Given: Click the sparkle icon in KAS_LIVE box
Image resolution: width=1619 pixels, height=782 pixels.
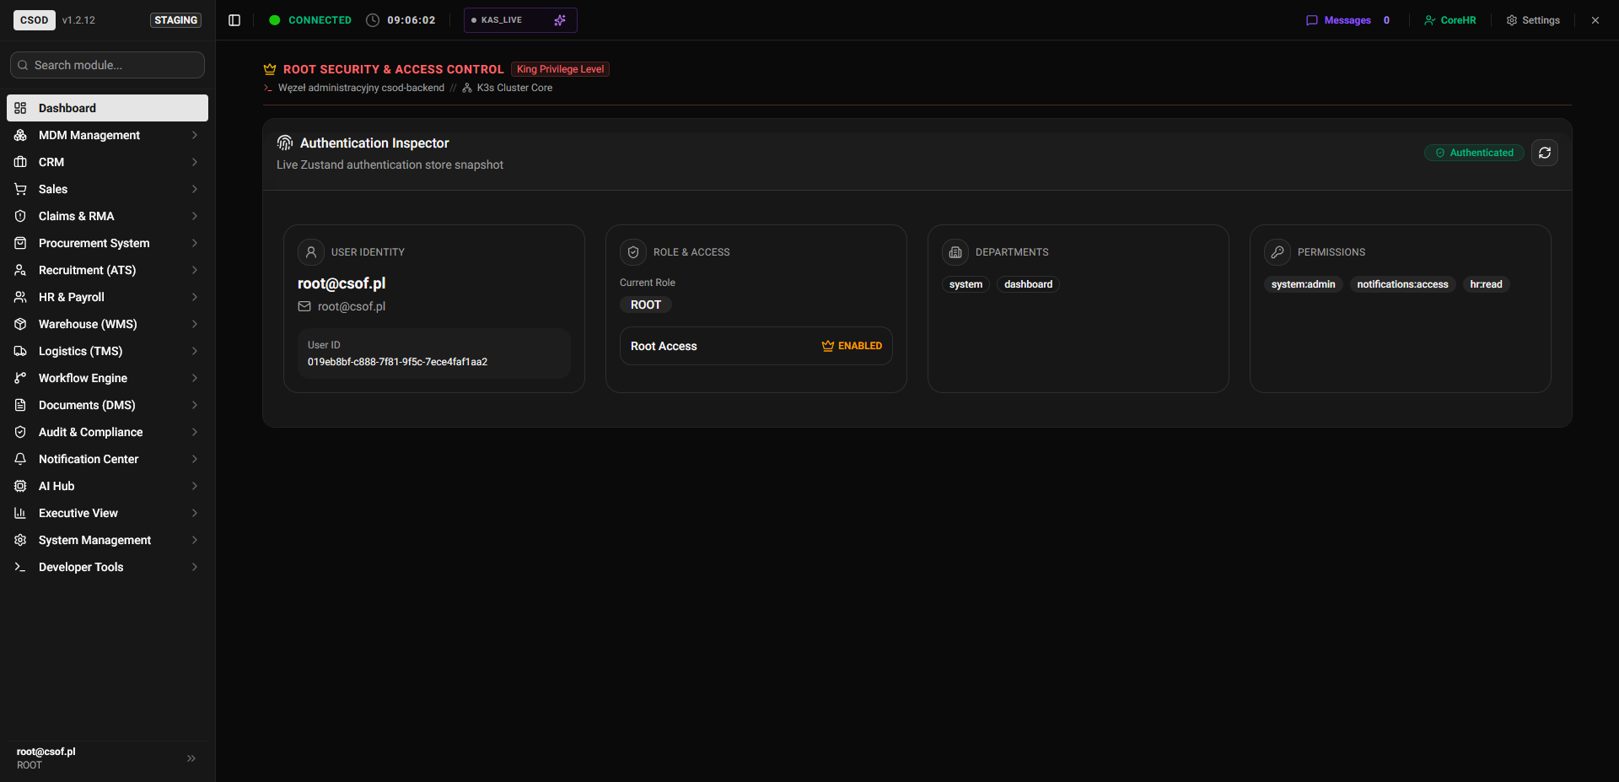Looking at the screenshot, I should point(560,20).
